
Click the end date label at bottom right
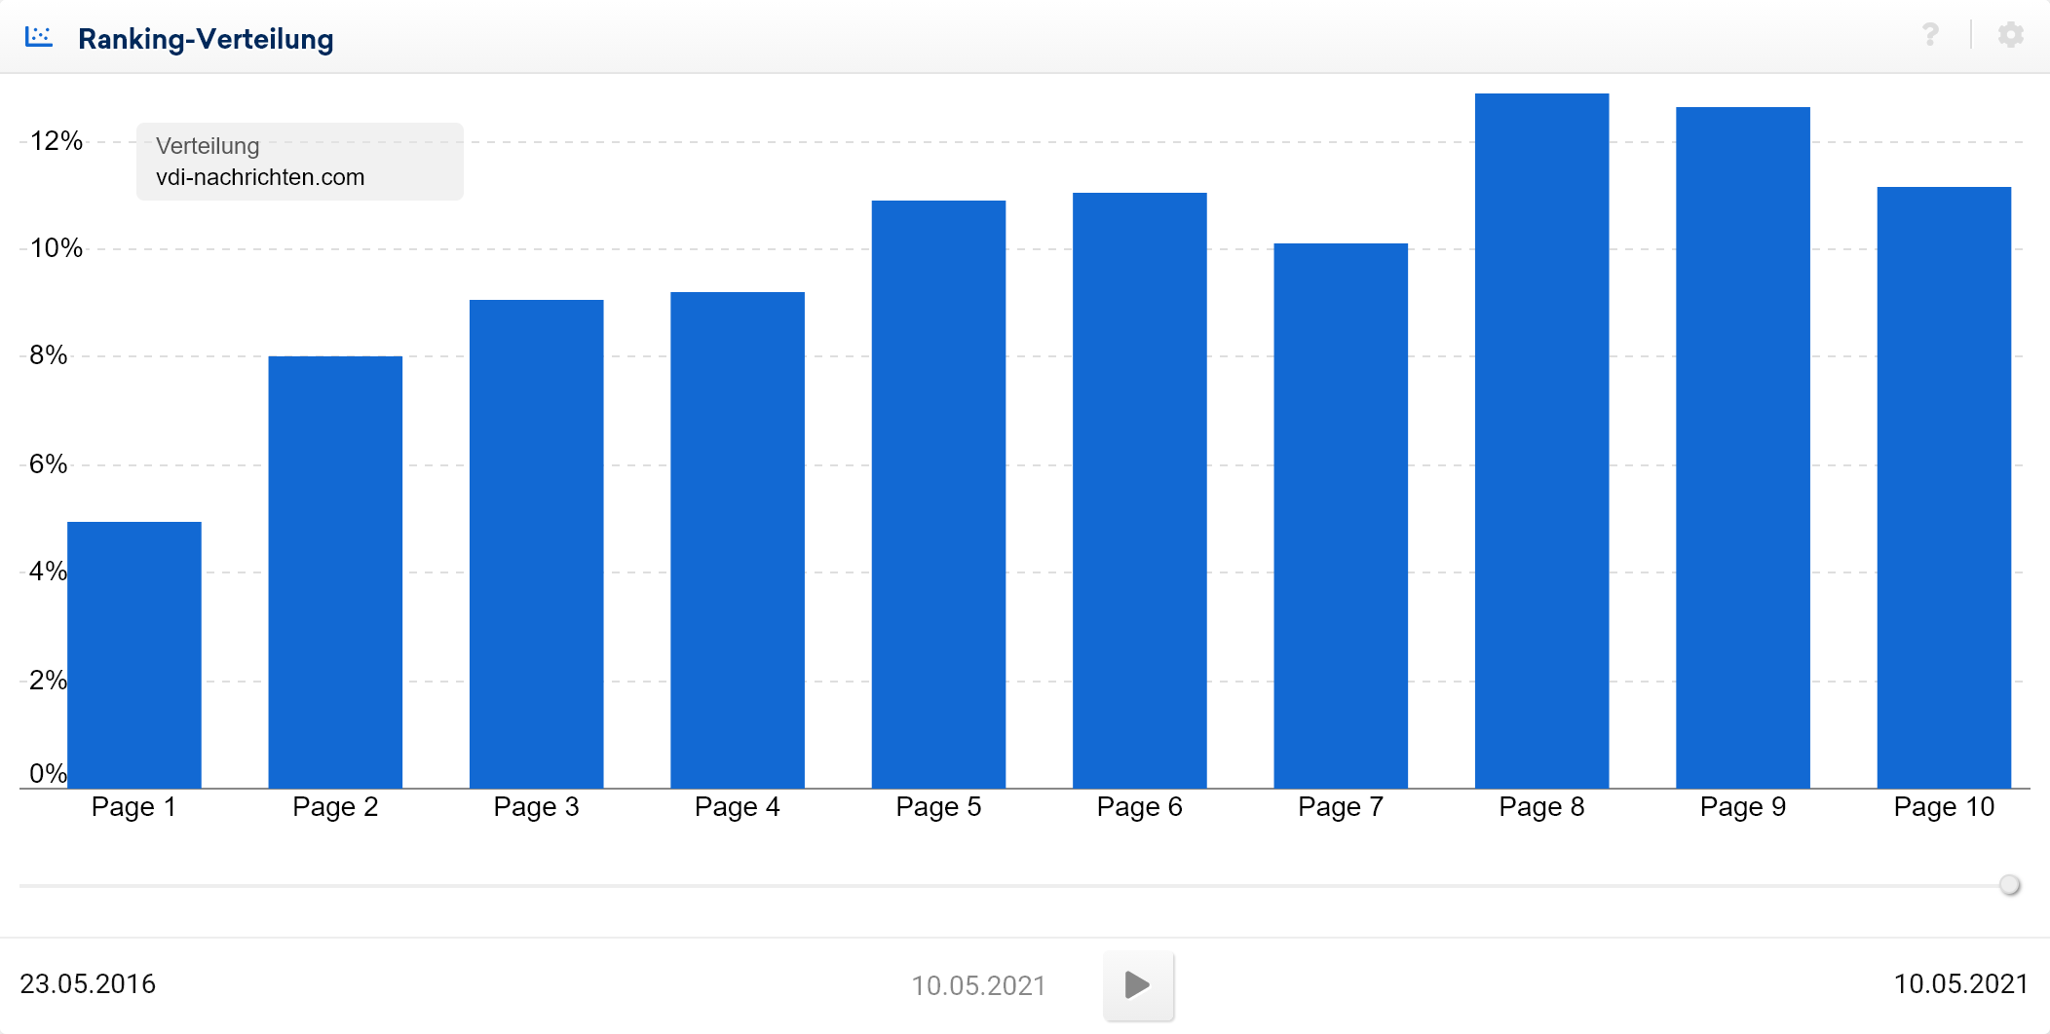[1960, 984]
